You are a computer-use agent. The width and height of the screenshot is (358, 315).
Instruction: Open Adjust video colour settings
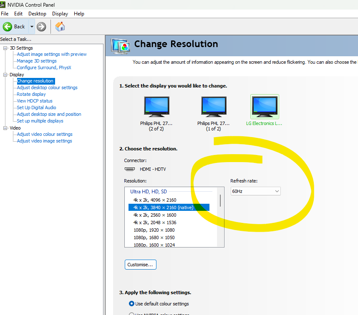45,134
